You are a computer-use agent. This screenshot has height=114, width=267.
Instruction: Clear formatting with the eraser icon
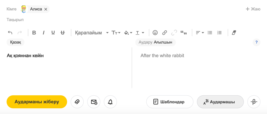click(x=234, y=33)
